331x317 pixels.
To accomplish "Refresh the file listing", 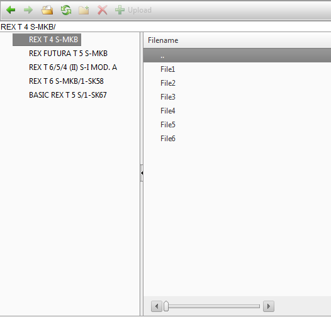I will pyautogui.click(x=66, y=10).
